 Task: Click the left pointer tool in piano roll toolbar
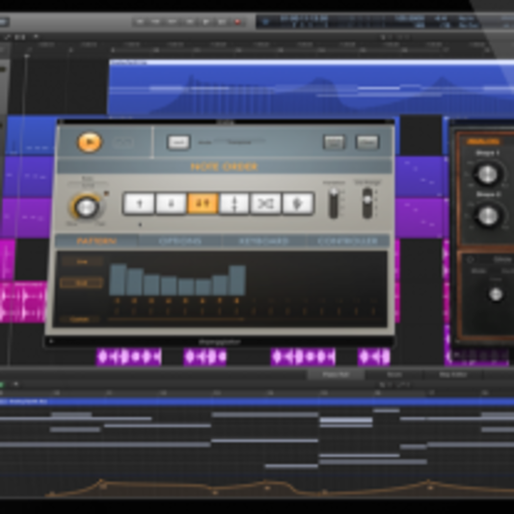tap(382, 384)
